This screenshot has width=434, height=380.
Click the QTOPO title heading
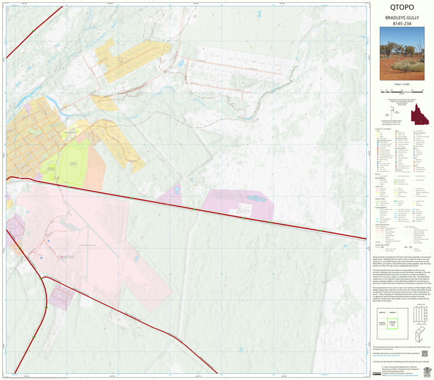coord(402,7)
